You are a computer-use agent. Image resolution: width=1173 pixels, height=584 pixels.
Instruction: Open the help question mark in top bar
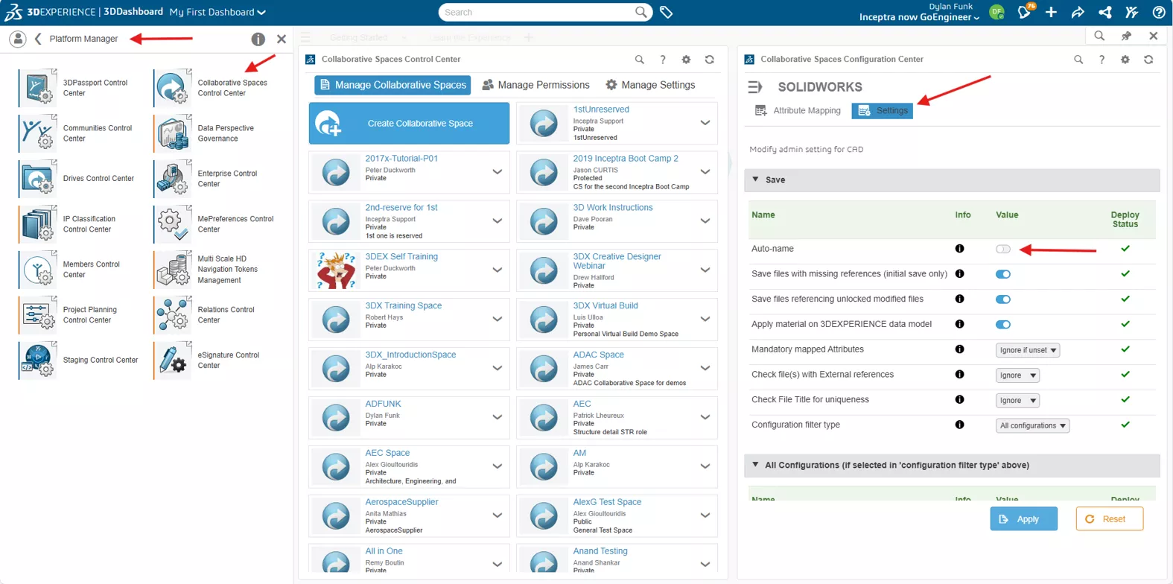pyautogui.click(x=1159, y=12)
